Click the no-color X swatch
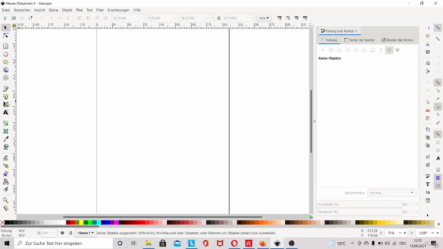Screen dimensions: 443x249 pyautogui.click(x=2, y=223)
